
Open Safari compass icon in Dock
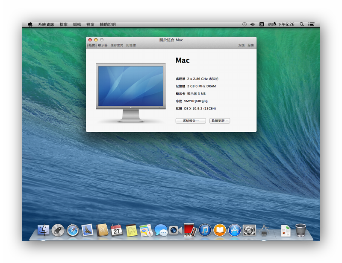coord(73,230)
